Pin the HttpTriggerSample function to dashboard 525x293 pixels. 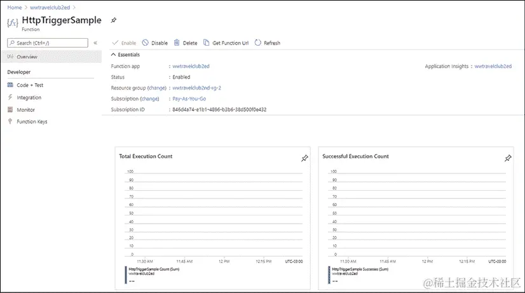pos(114,20)
